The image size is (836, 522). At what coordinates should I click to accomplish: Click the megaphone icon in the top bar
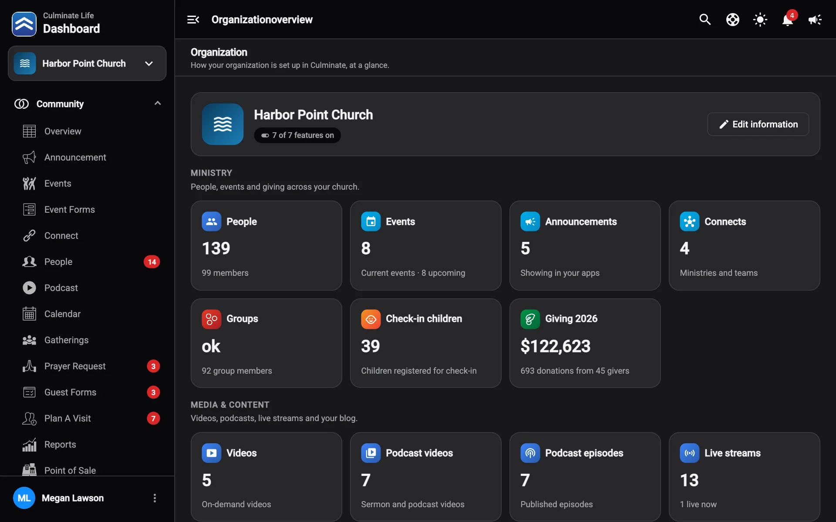click(x=815, y=20)
